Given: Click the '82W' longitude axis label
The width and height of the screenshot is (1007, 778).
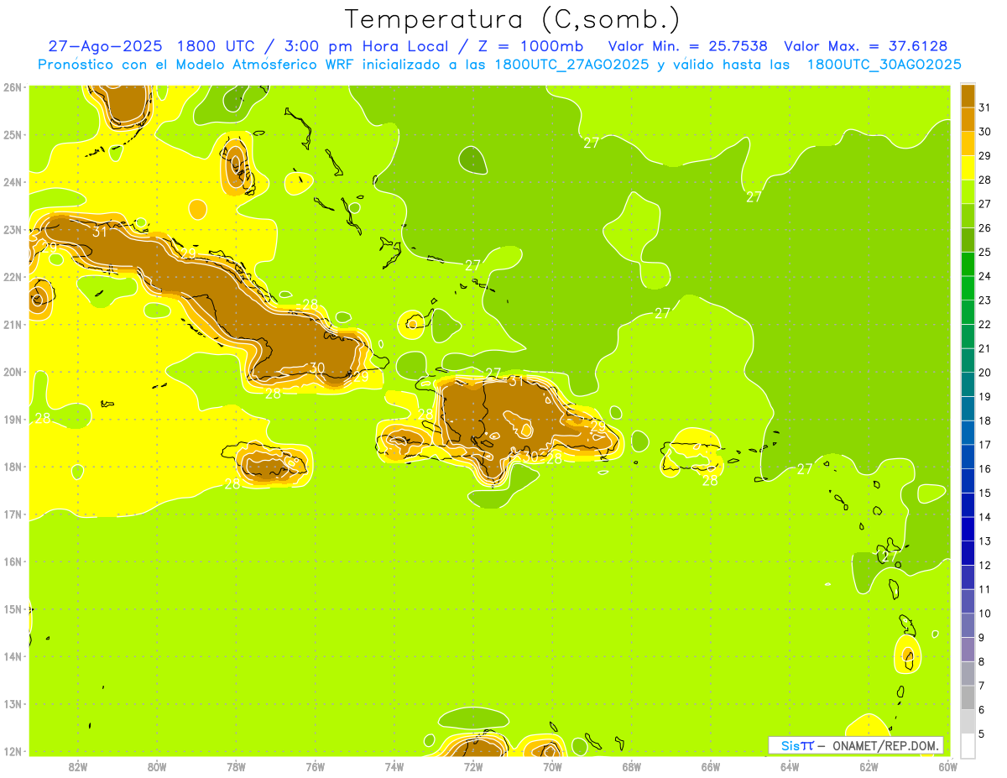Looking at the screenshot, I should click(x=77, y=766).
